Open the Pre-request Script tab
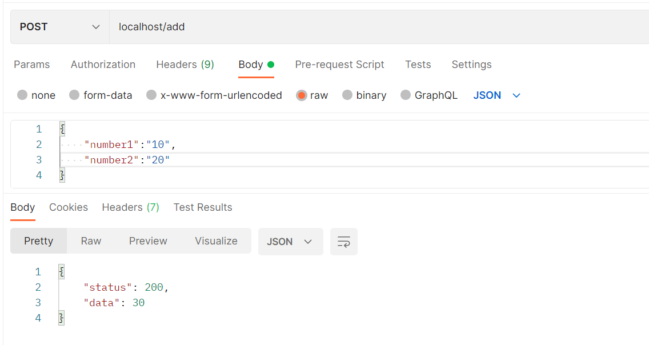Viewport: 649px width, 345px height. [339, 65]
